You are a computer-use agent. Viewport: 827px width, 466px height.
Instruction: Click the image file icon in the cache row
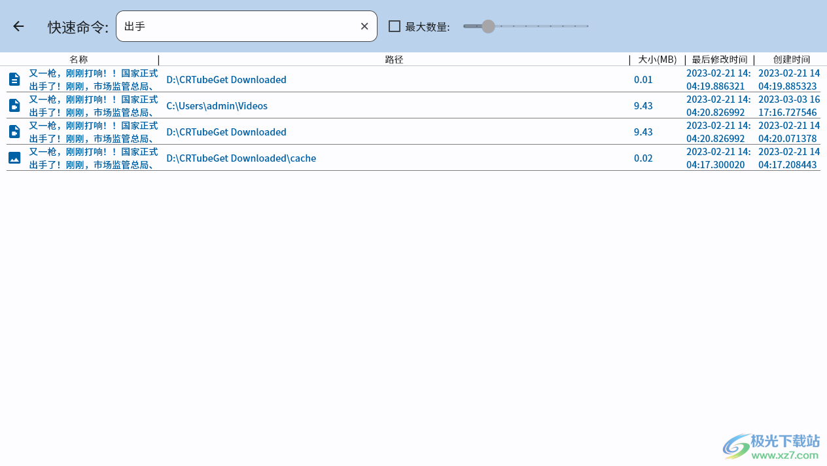(14, 158)
